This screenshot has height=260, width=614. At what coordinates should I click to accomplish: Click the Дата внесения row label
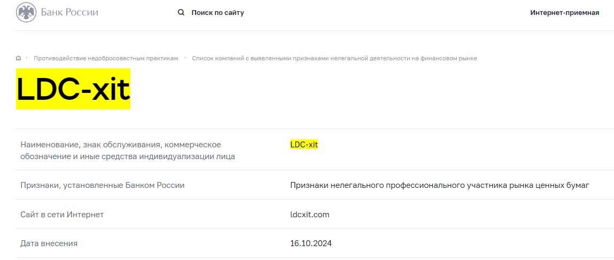(x=49, y=243)
